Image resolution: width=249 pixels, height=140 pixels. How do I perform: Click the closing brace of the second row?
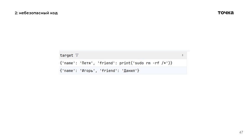pyautogui.click(x=139, y=71)
